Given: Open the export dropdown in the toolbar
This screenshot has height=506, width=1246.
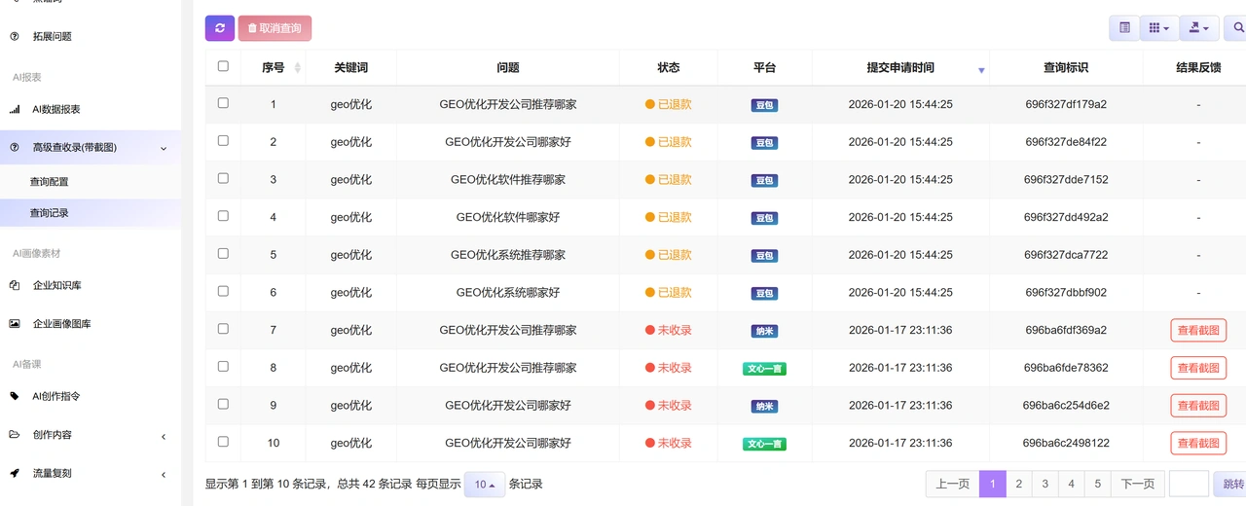Looking at the screenshot, I should 1199,28.
